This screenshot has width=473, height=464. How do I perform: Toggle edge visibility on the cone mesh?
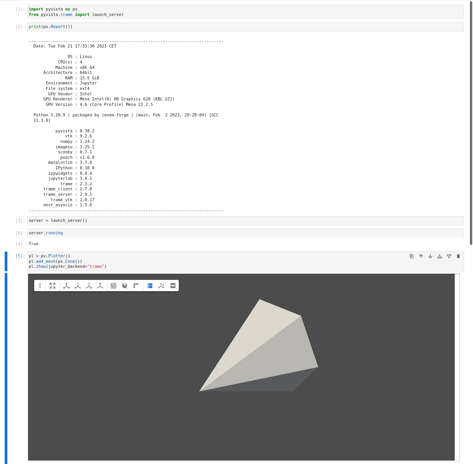pyautogui.click(x=124, y=285)
